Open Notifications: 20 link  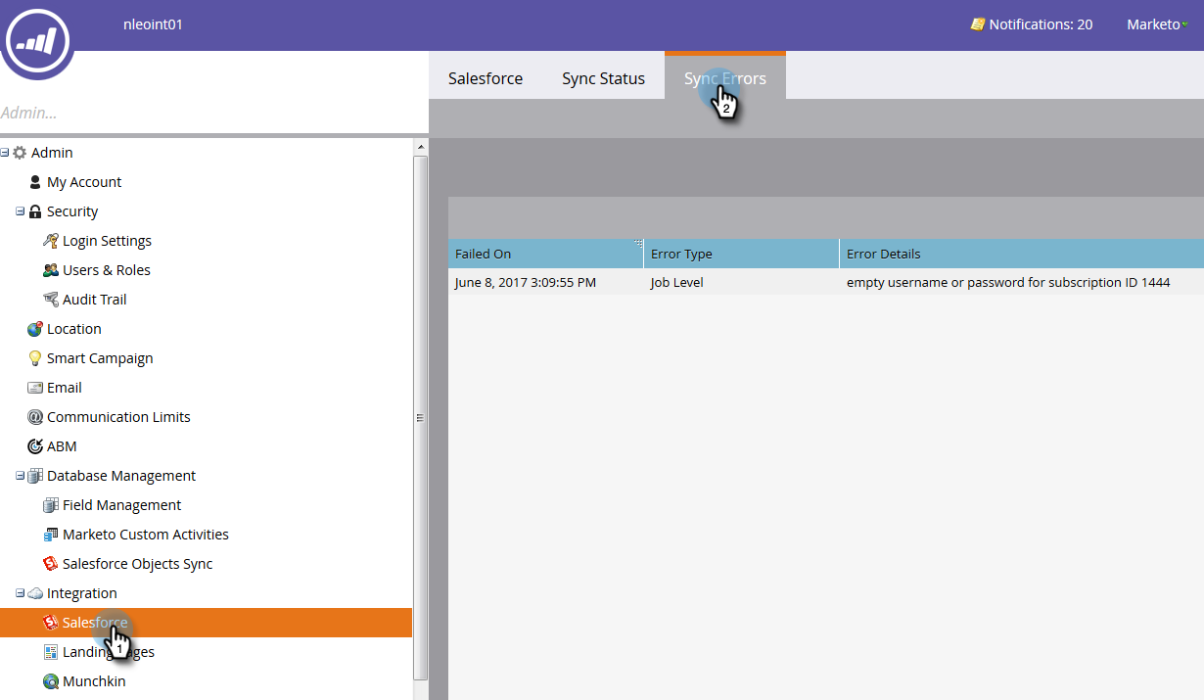(1032, 24)
